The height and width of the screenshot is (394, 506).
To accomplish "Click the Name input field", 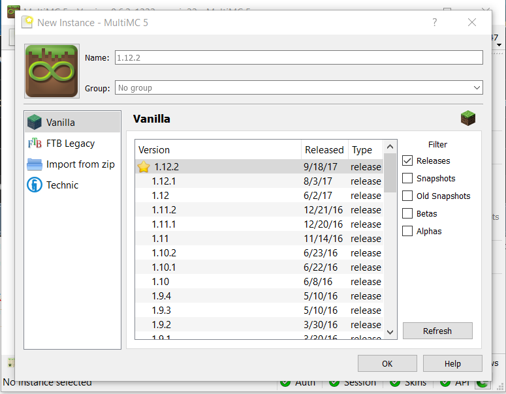I will pyautogui.click(x=299, y=57).
